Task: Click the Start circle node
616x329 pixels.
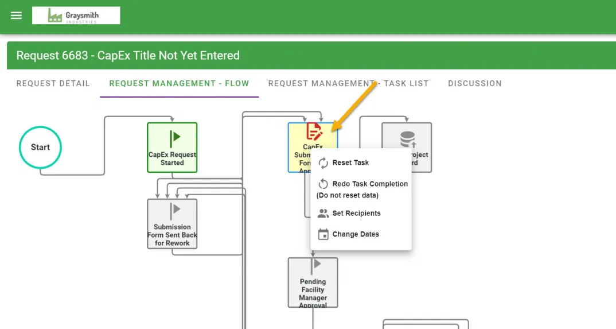Action: [40, 148]
